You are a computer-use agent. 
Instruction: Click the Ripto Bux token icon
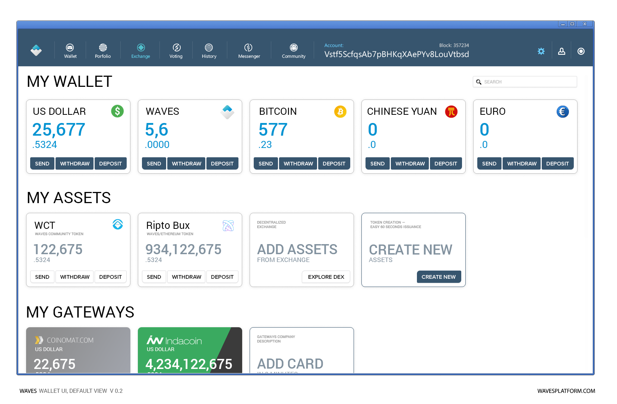coord(228,225)
